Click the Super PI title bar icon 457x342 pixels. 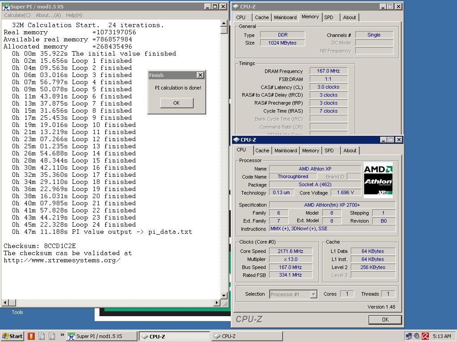click(x=6, y=6)
